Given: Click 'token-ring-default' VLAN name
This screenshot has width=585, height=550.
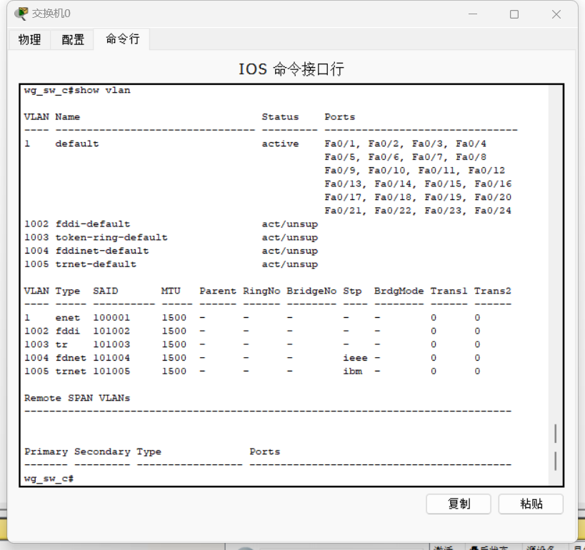Looking at the screenshot, I should pos(111,237).
